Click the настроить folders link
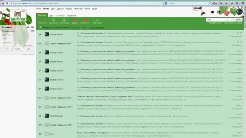This screenshot has height=138, width=246. pyautogui.click(x=28, y=45)
